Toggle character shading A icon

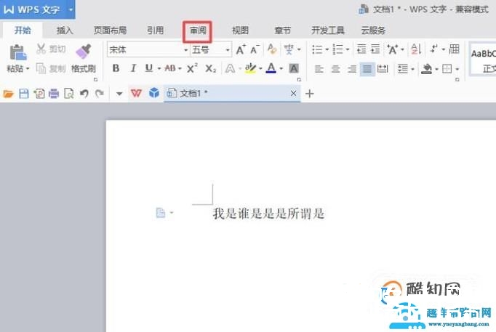294,68
